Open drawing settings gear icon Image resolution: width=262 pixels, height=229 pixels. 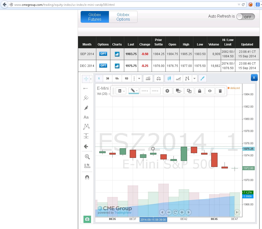pyautogui.click(x=167, y=91)
